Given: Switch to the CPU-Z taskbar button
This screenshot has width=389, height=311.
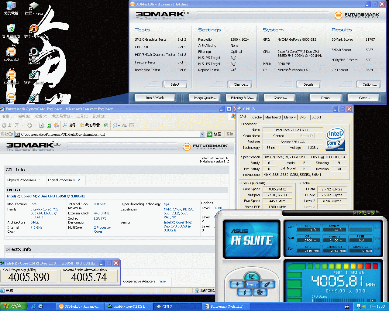Looking at the screenshot, I should [177, 306].
